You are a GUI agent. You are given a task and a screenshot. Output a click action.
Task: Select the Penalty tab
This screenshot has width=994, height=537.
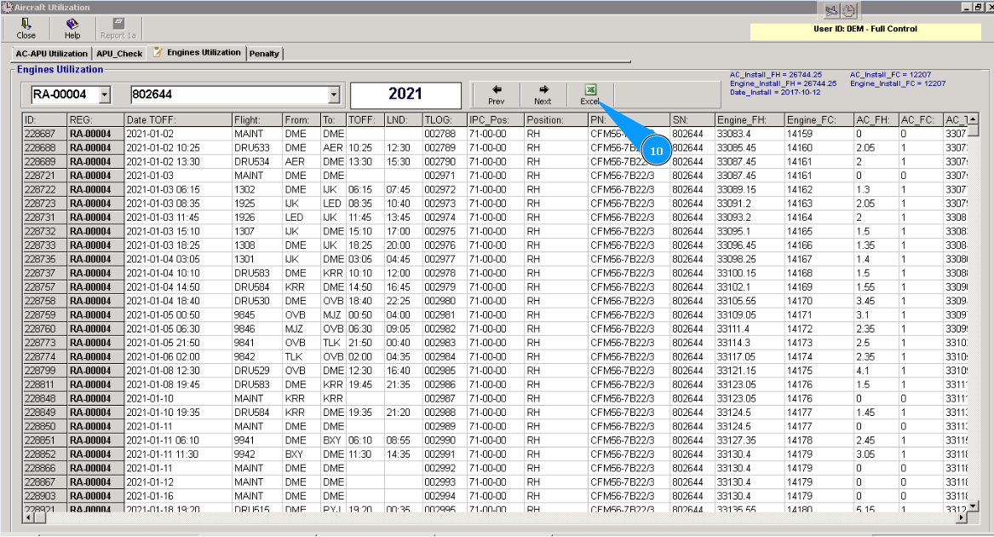[x=264, y=54]
